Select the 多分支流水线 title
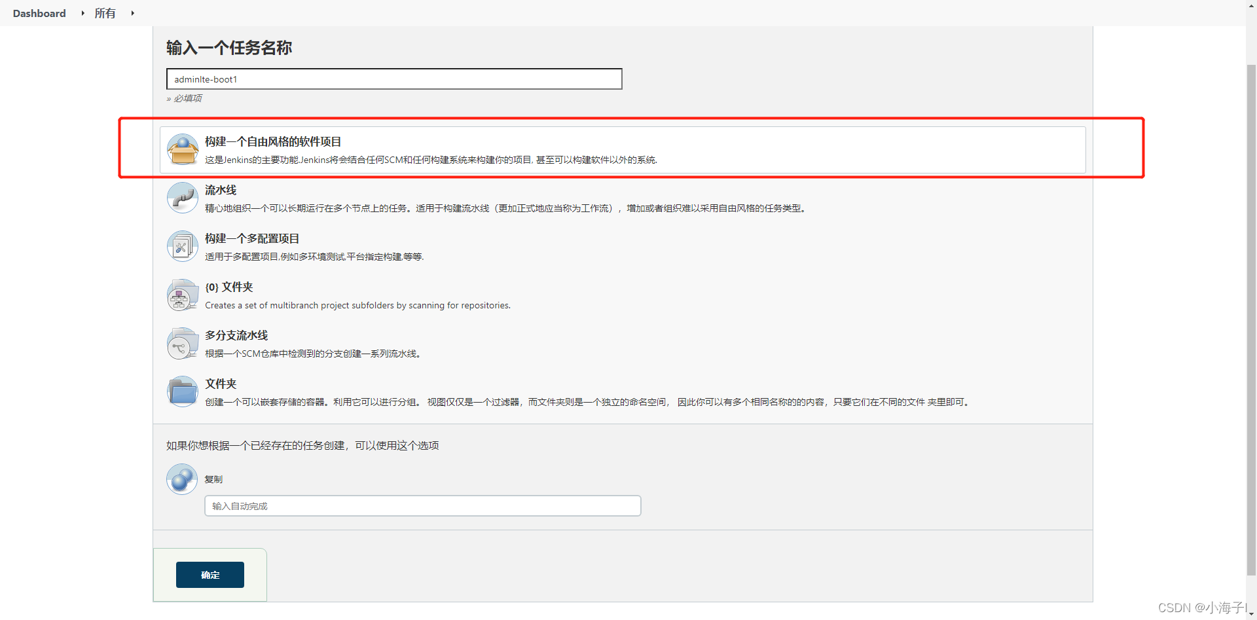This screenshot has height=620, width=1257. pyautogui.click(x=236, y=335)
